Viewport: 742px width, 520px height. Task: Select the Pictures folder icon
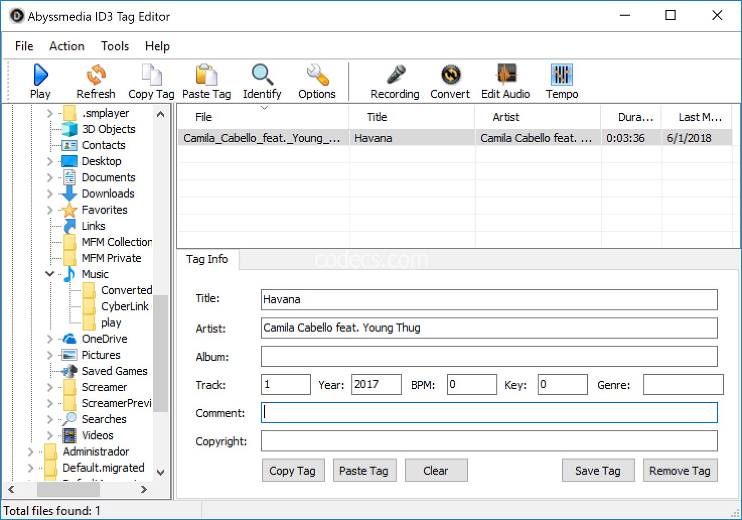69,355
